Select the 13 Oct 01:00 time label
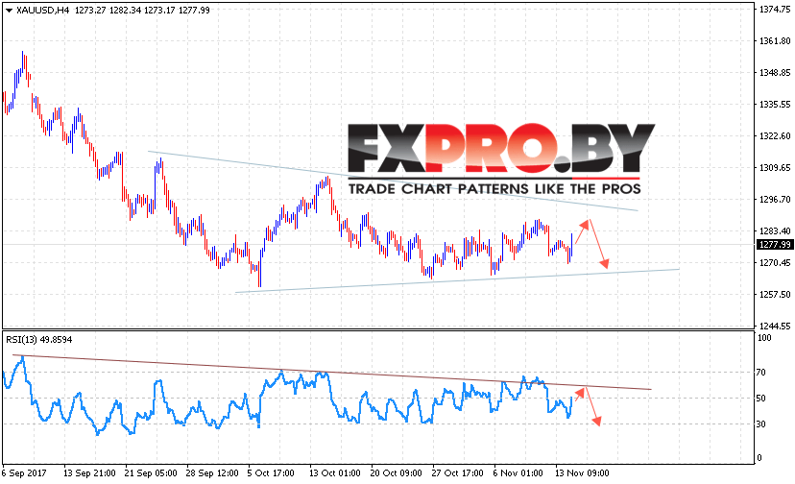 tap(335, 472)
